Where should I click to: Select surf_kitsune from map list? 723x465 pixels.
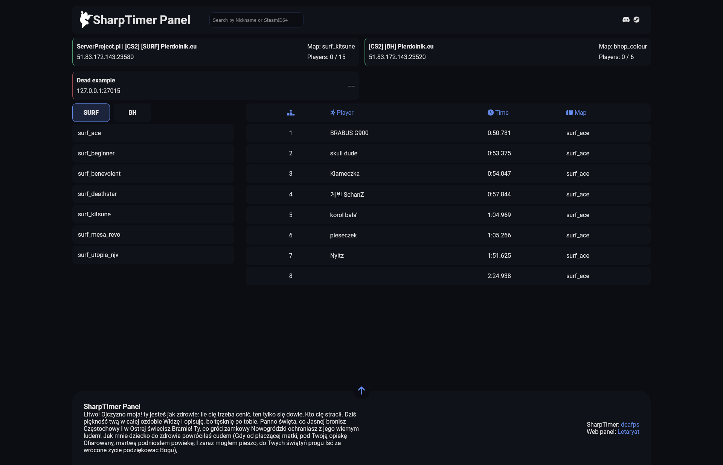pos(153,214)
